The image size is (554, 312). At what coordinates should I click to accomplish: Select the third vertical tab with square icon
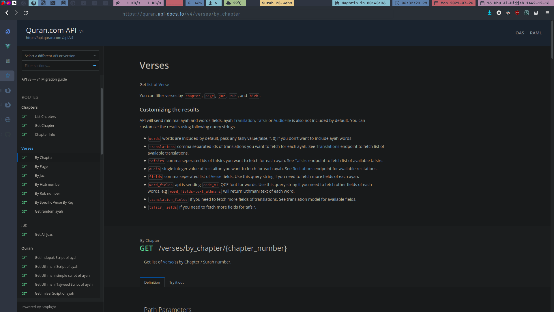pyautogui.click(x=8, y=61)
